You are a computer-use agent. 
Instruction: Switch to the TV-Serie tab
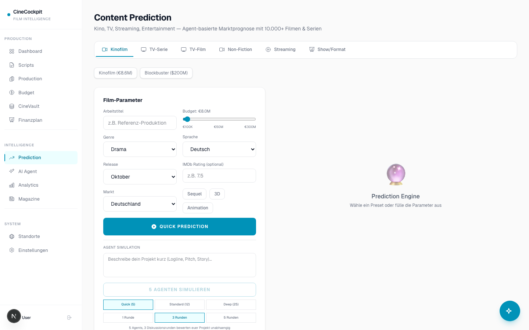[154, 49]
